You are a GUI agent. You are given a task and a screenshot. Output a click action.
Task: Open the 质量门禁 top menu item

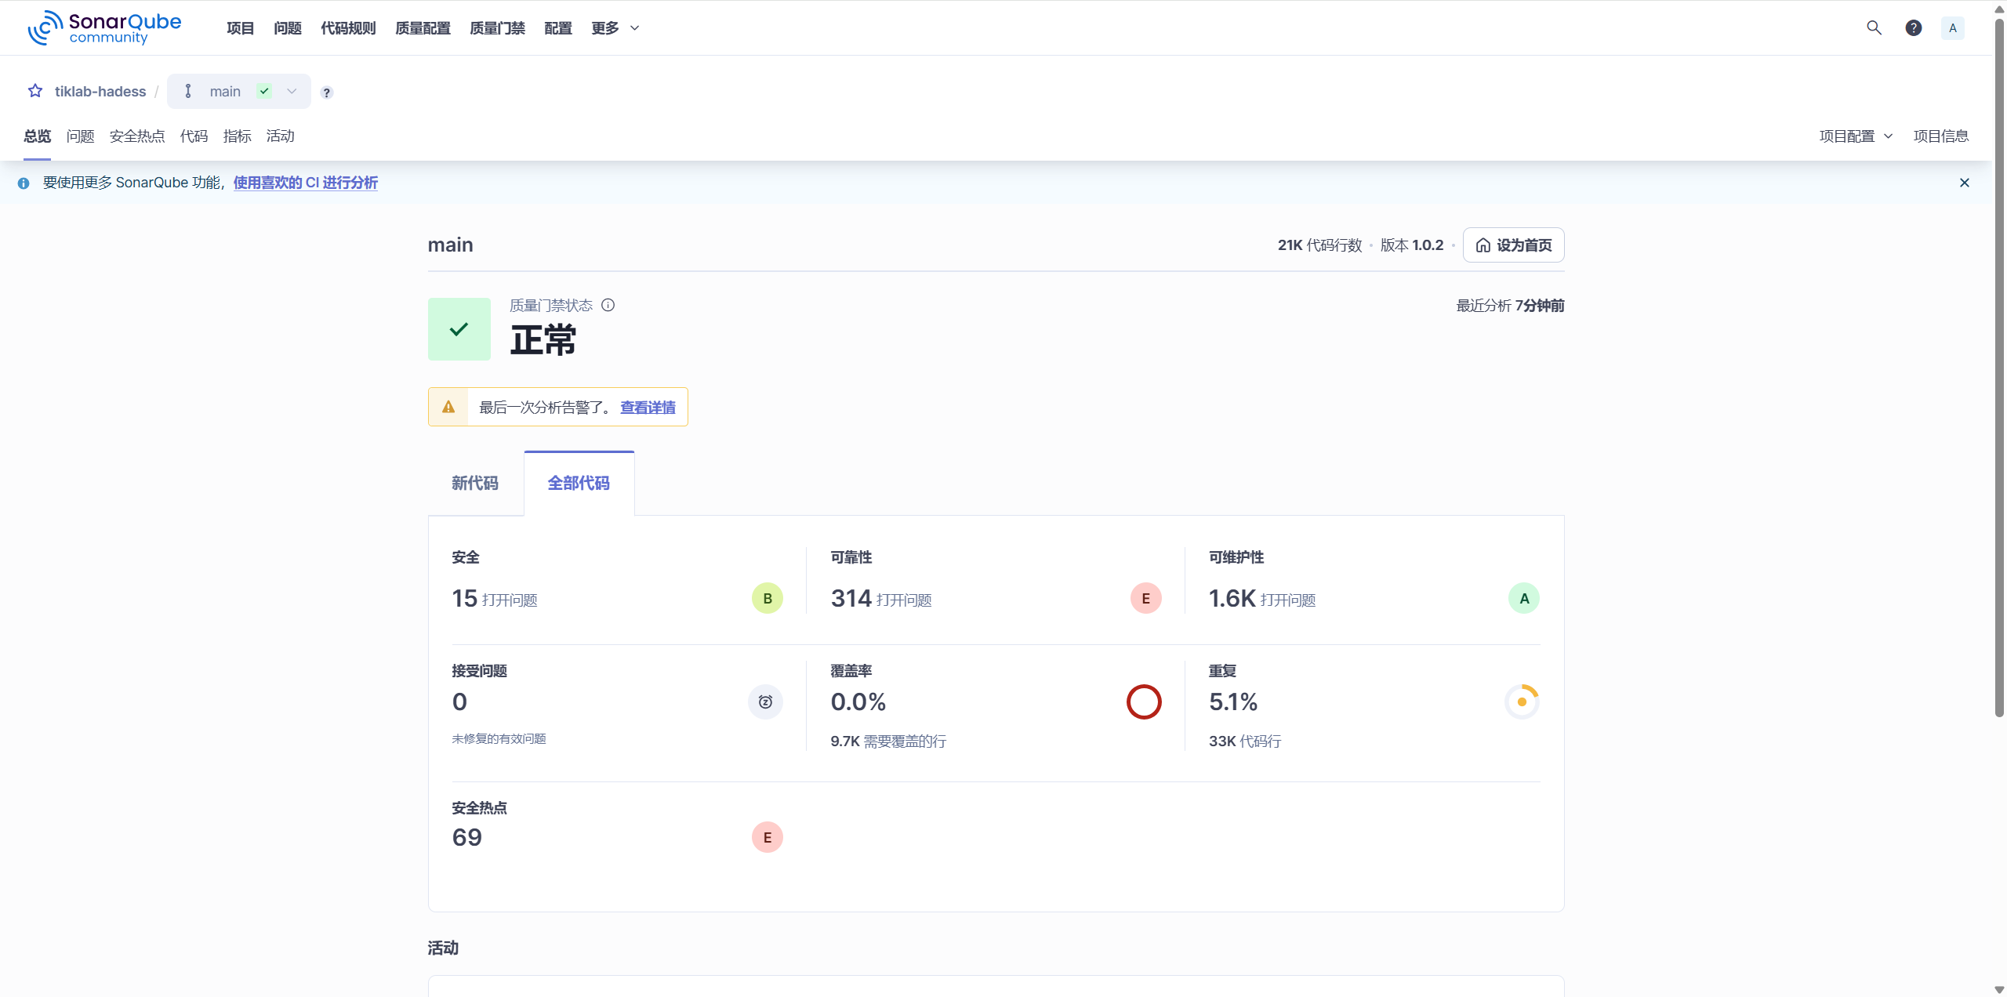pyautogui.click(x=497, y=28)
